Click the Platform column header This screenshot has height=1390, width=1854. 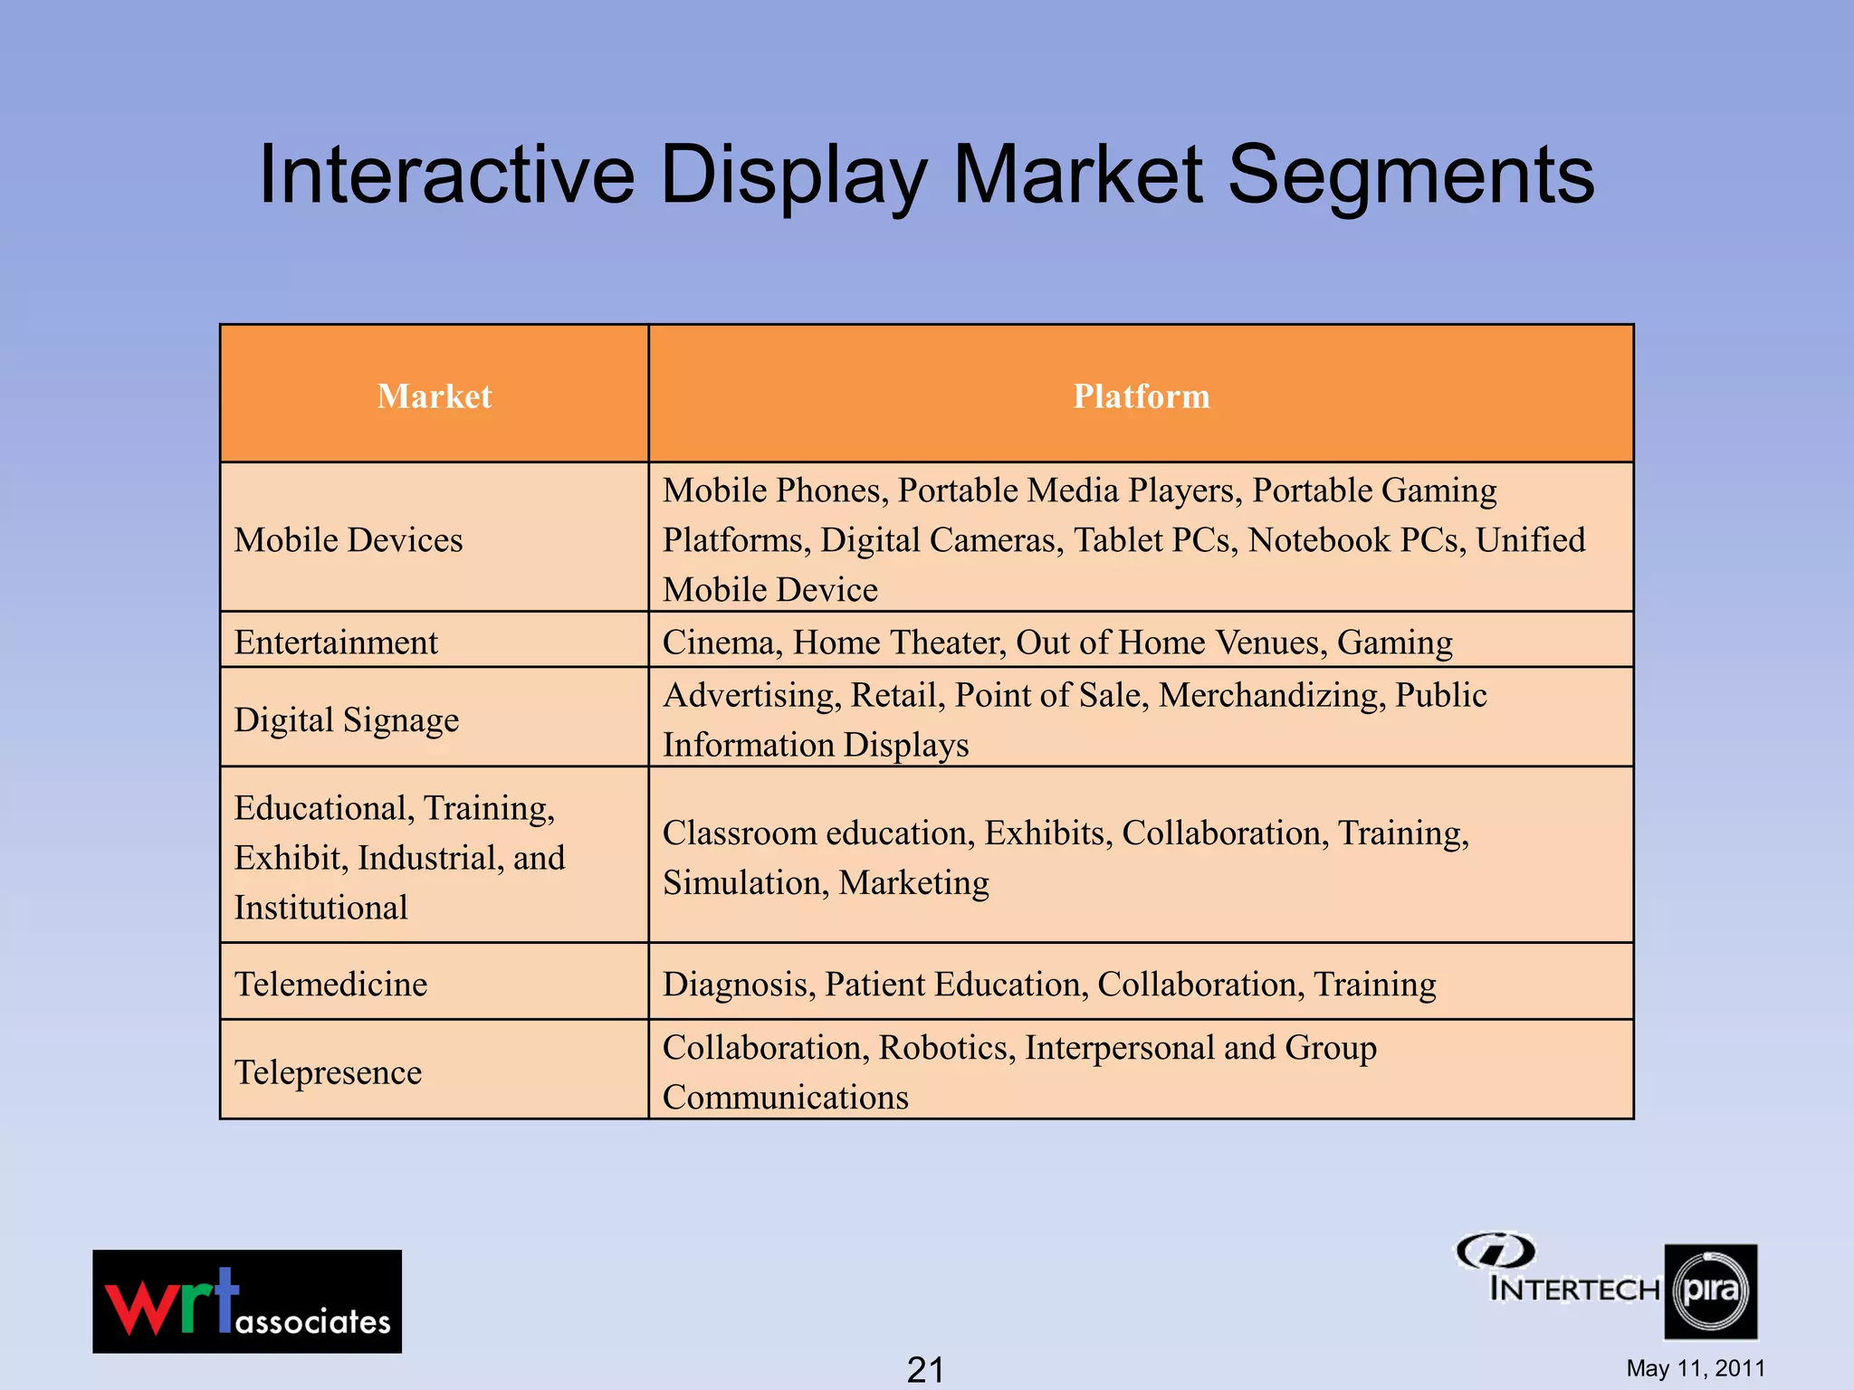pyautogui.click(x=1142, y=394)
